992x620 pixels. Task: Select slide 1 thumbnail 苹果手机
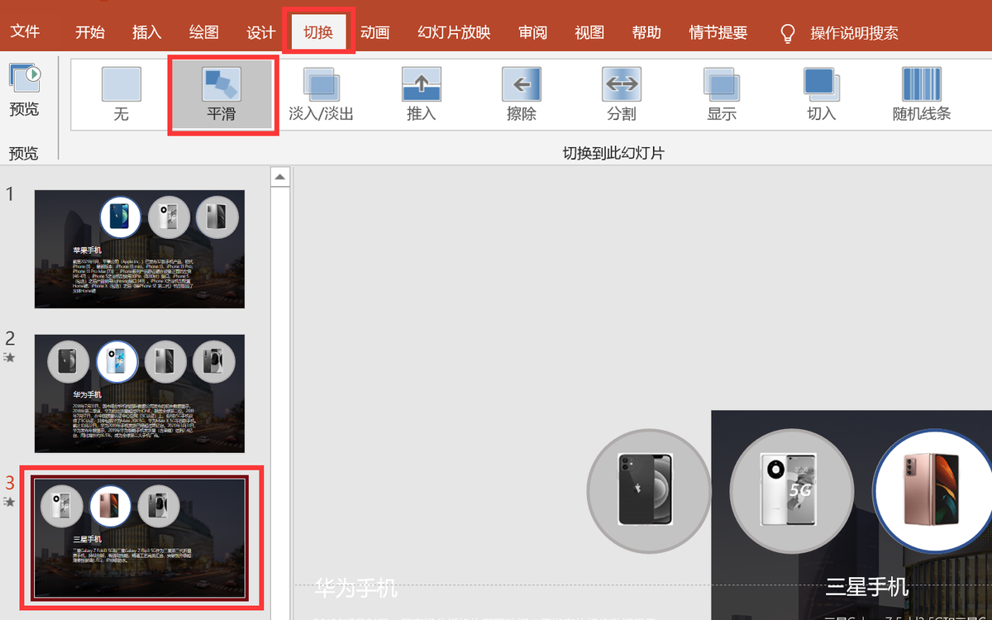pyautogui.click(x=140, y=249)
